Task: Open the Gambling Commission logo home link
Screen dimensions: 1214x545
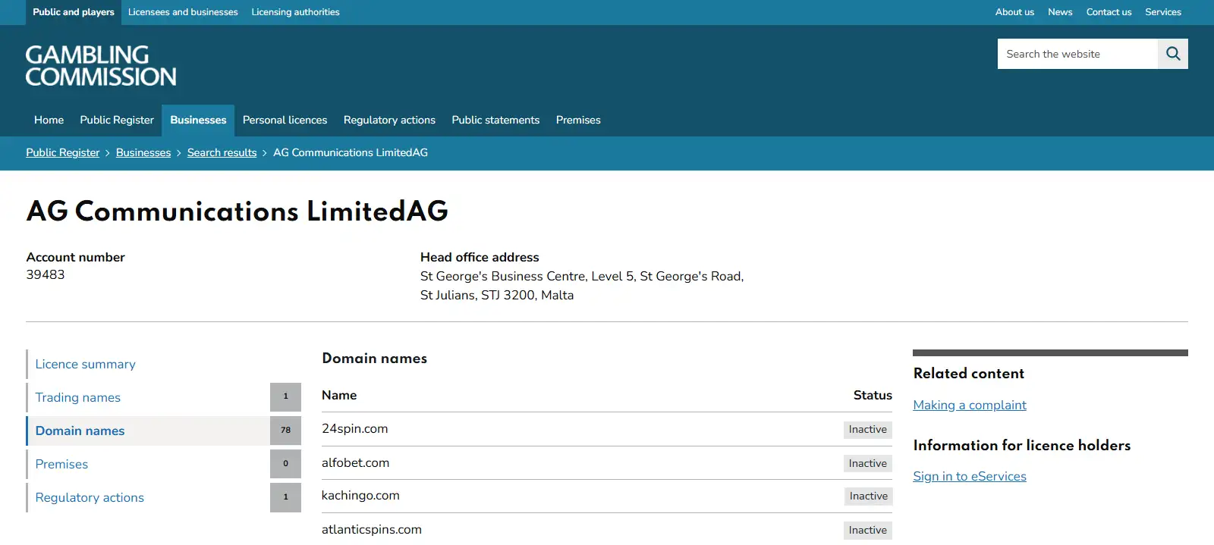Action: 101,65
